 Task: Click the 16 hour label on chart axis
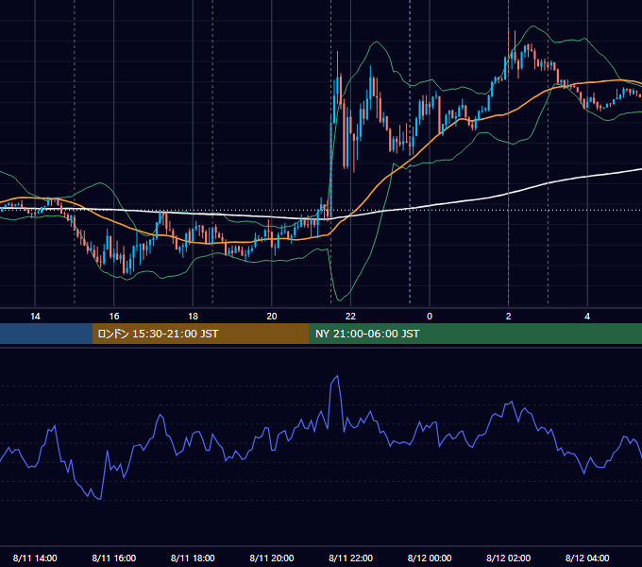click(x=114, y=317)
